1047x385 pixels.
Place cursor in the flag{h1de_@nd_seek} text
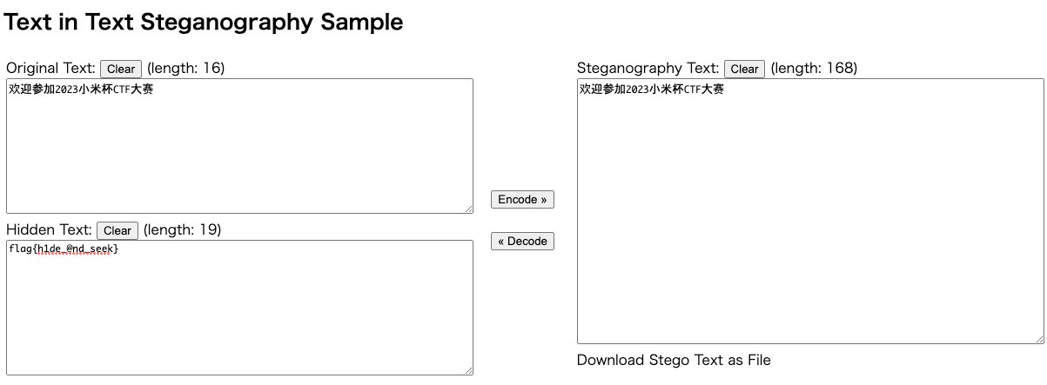64,249
